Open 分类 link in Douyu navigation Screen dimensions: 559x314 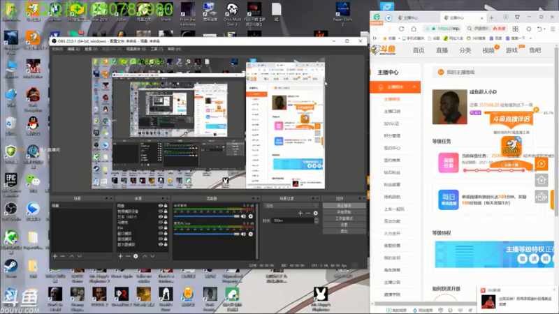465,50
